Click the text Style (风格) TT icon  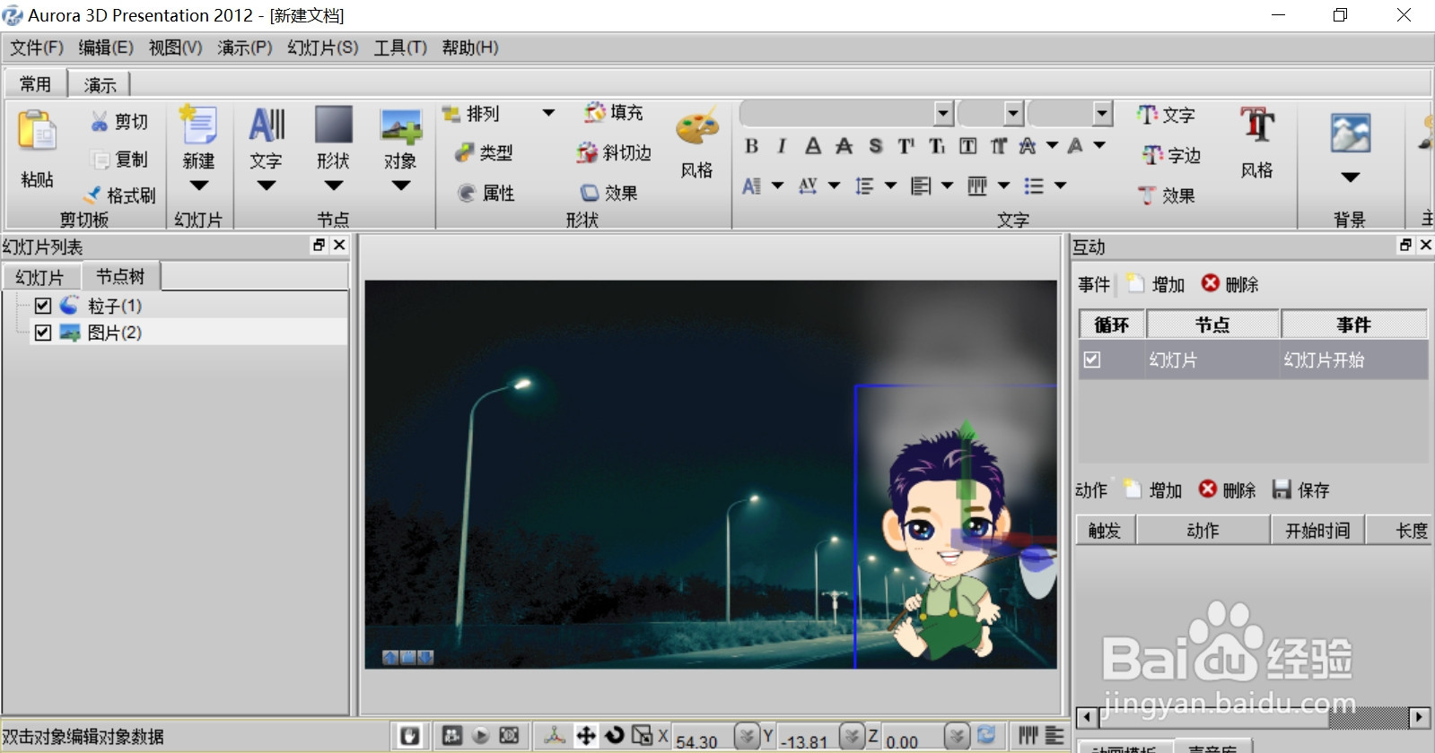point(1257,125)
